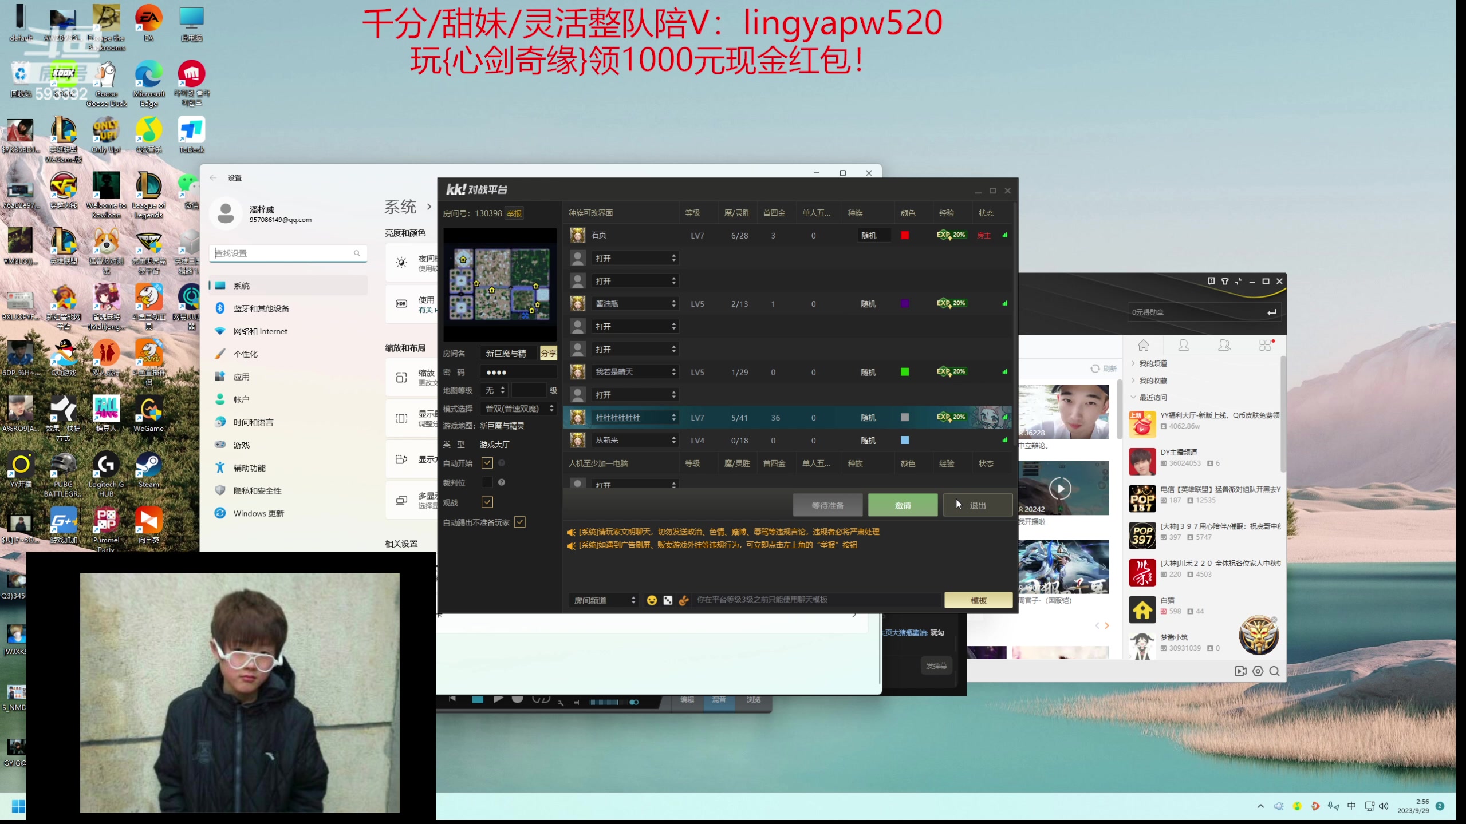Click the green color swatch of 我若是晴天
Viewport: 1466px width, 824px height.
tap(905, 372)
